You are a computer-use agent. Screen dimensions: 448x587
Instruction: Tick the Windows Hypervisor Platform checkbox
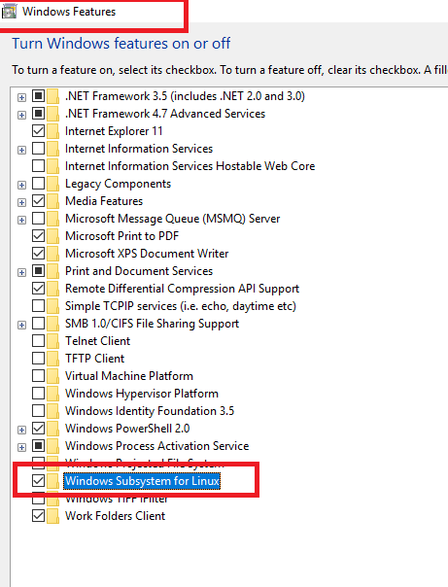click(x=38, y=393)
